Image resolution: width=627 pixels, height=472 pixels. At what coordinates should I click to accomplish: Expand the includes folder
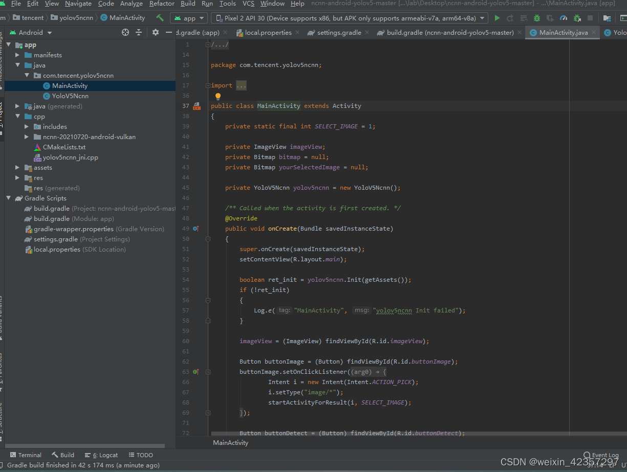[x=27, y=127]
